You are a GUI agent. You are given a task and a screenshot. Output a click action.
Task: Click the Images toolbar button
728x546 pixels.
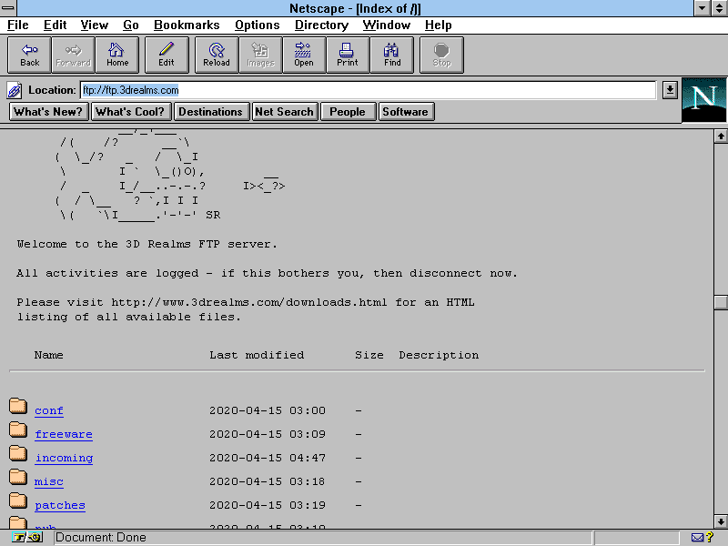pyautogui.click(x=260, y=56)
